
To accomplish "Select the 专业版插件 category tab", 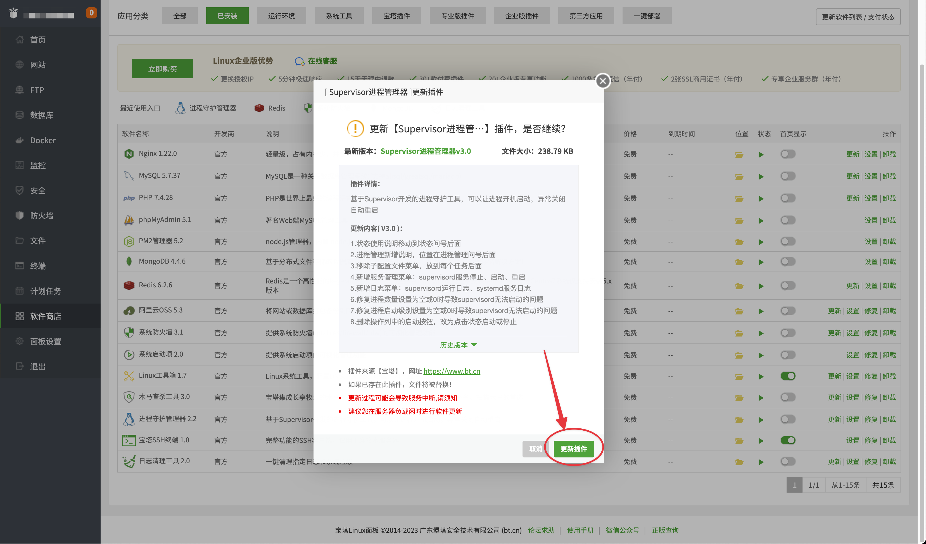I will [457, 16].
